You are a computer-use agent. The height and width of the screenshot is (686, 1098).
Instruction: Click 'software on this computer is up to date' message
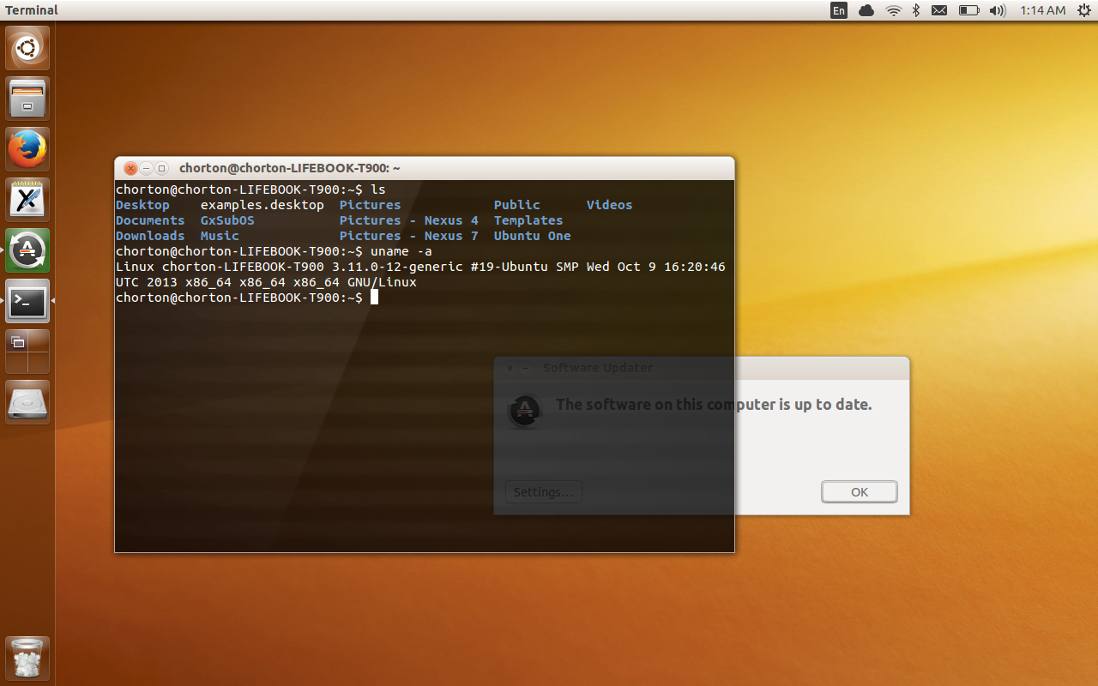coord(714,404)
